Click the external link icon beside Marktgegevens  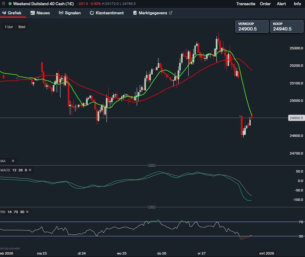pos(171,13)
